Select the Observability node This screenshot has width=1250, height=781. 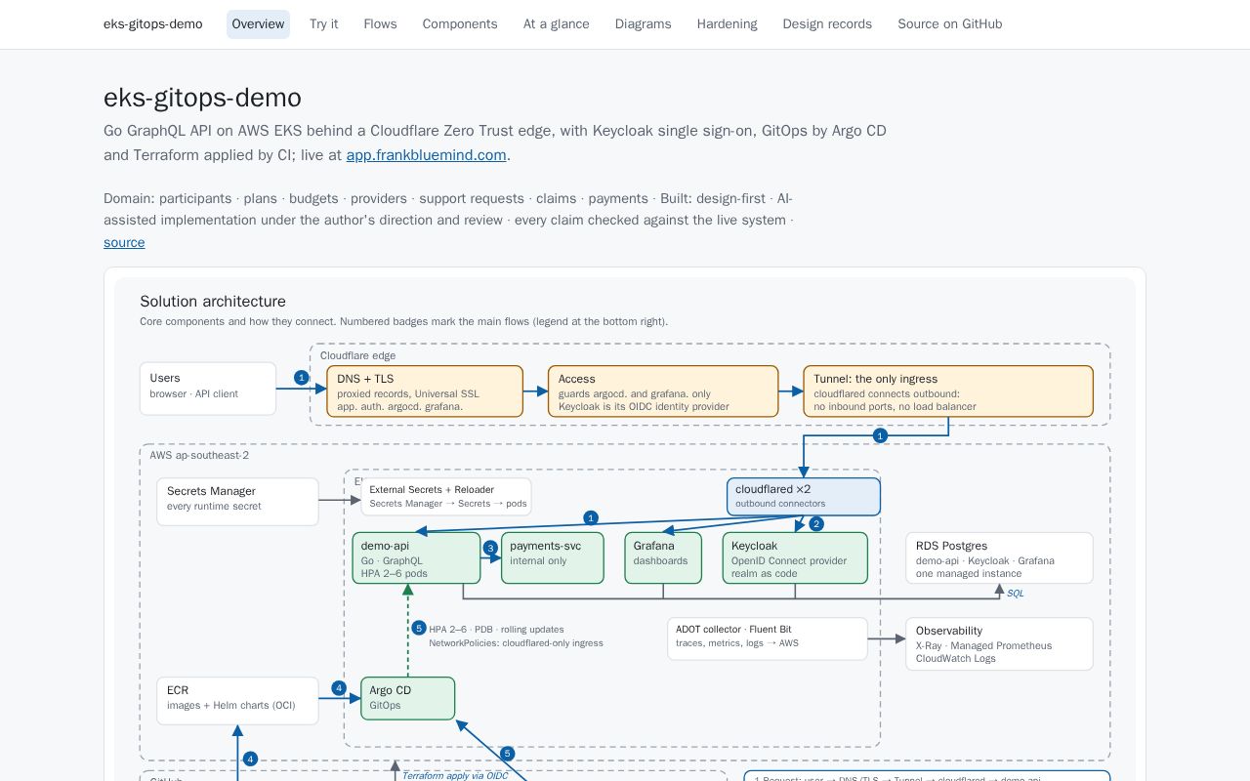999,644
